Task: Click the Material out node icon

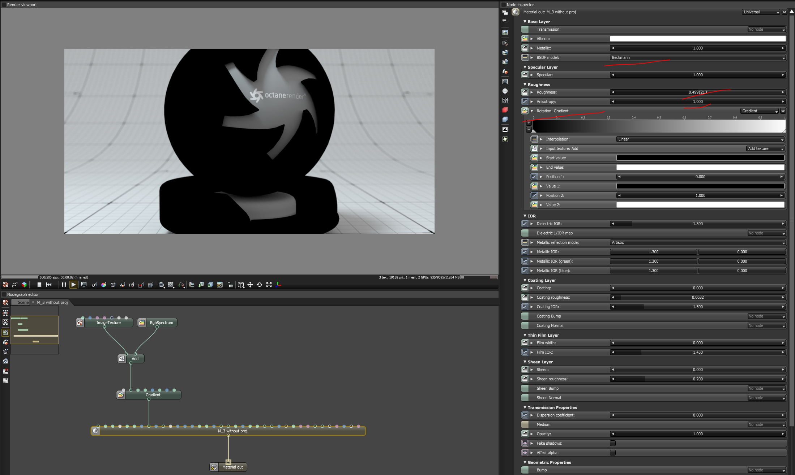Action: tap(214, 467)
